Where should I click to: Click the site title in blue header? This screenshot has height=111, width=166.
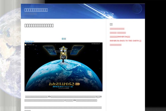click(x=36, y=10)
